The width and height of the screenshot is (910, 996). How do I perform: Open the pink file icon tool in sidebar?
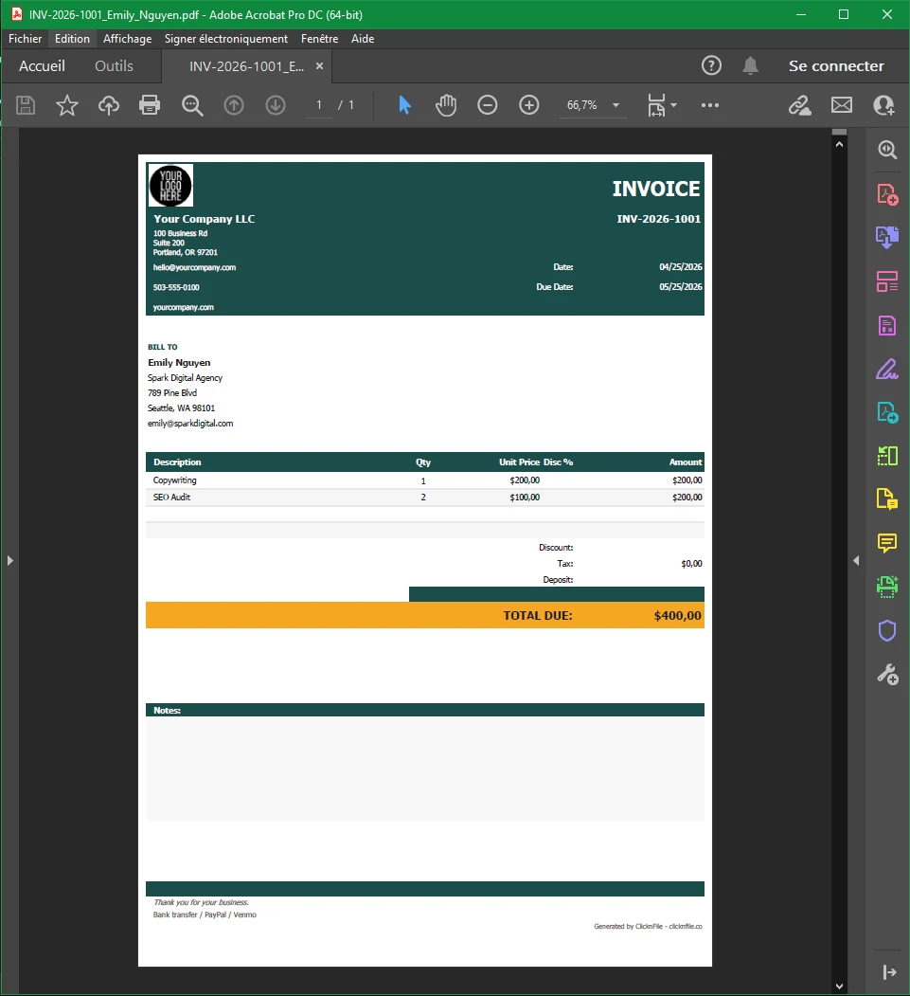click(x=887, y=325)
